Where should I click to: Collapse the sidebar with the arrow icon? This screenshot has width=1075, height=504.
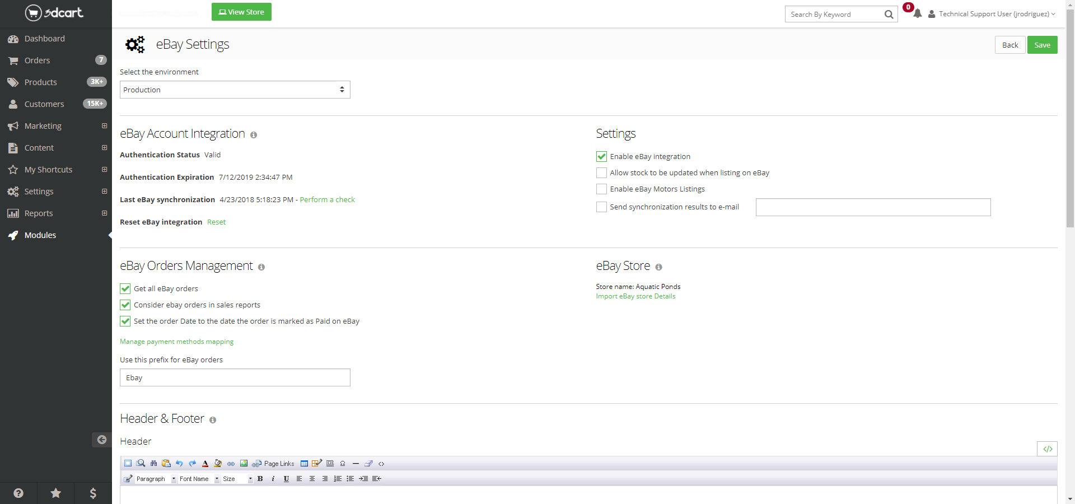[x=101, y=440]
